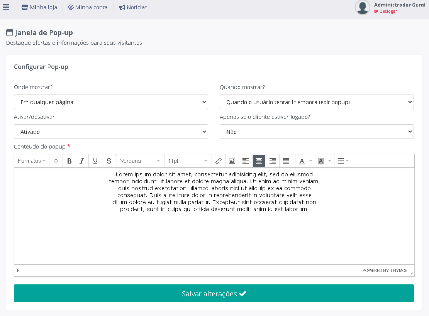The width and height of the screenshot is (429, 316).
Task: Open the 11pt font size dropdown
Action: point(188,161)
